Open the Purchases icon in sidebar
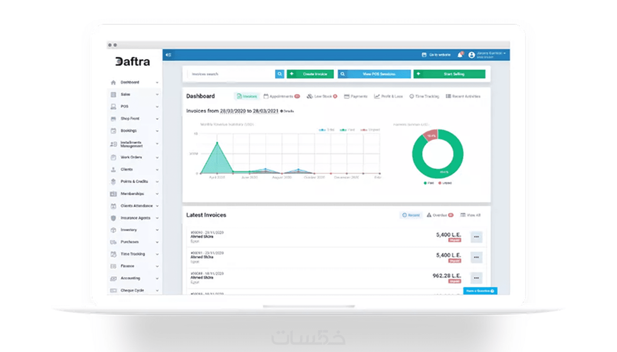This screenshot has height=352, width=617. (x=113, y=242)
